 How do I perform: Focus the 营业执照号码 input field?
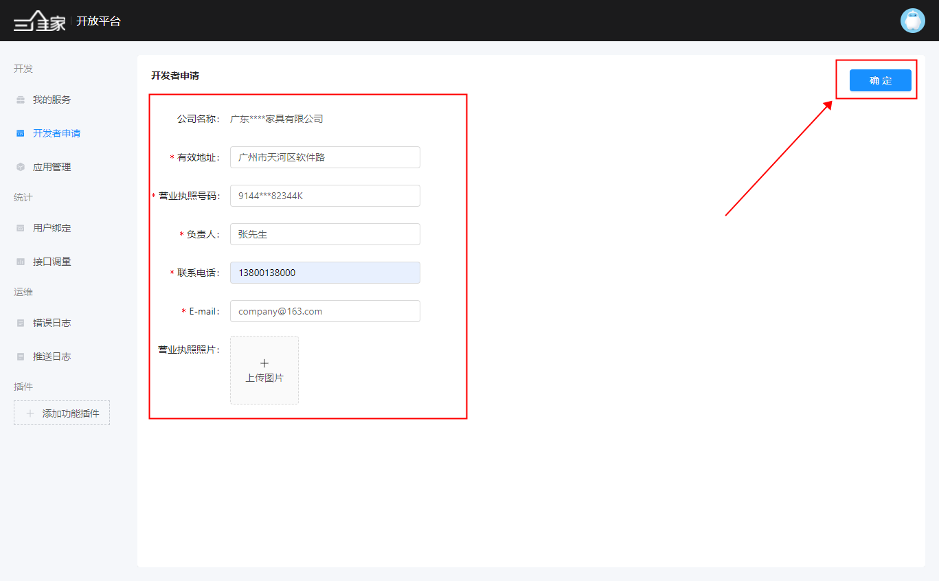click(x=325, y=196)
